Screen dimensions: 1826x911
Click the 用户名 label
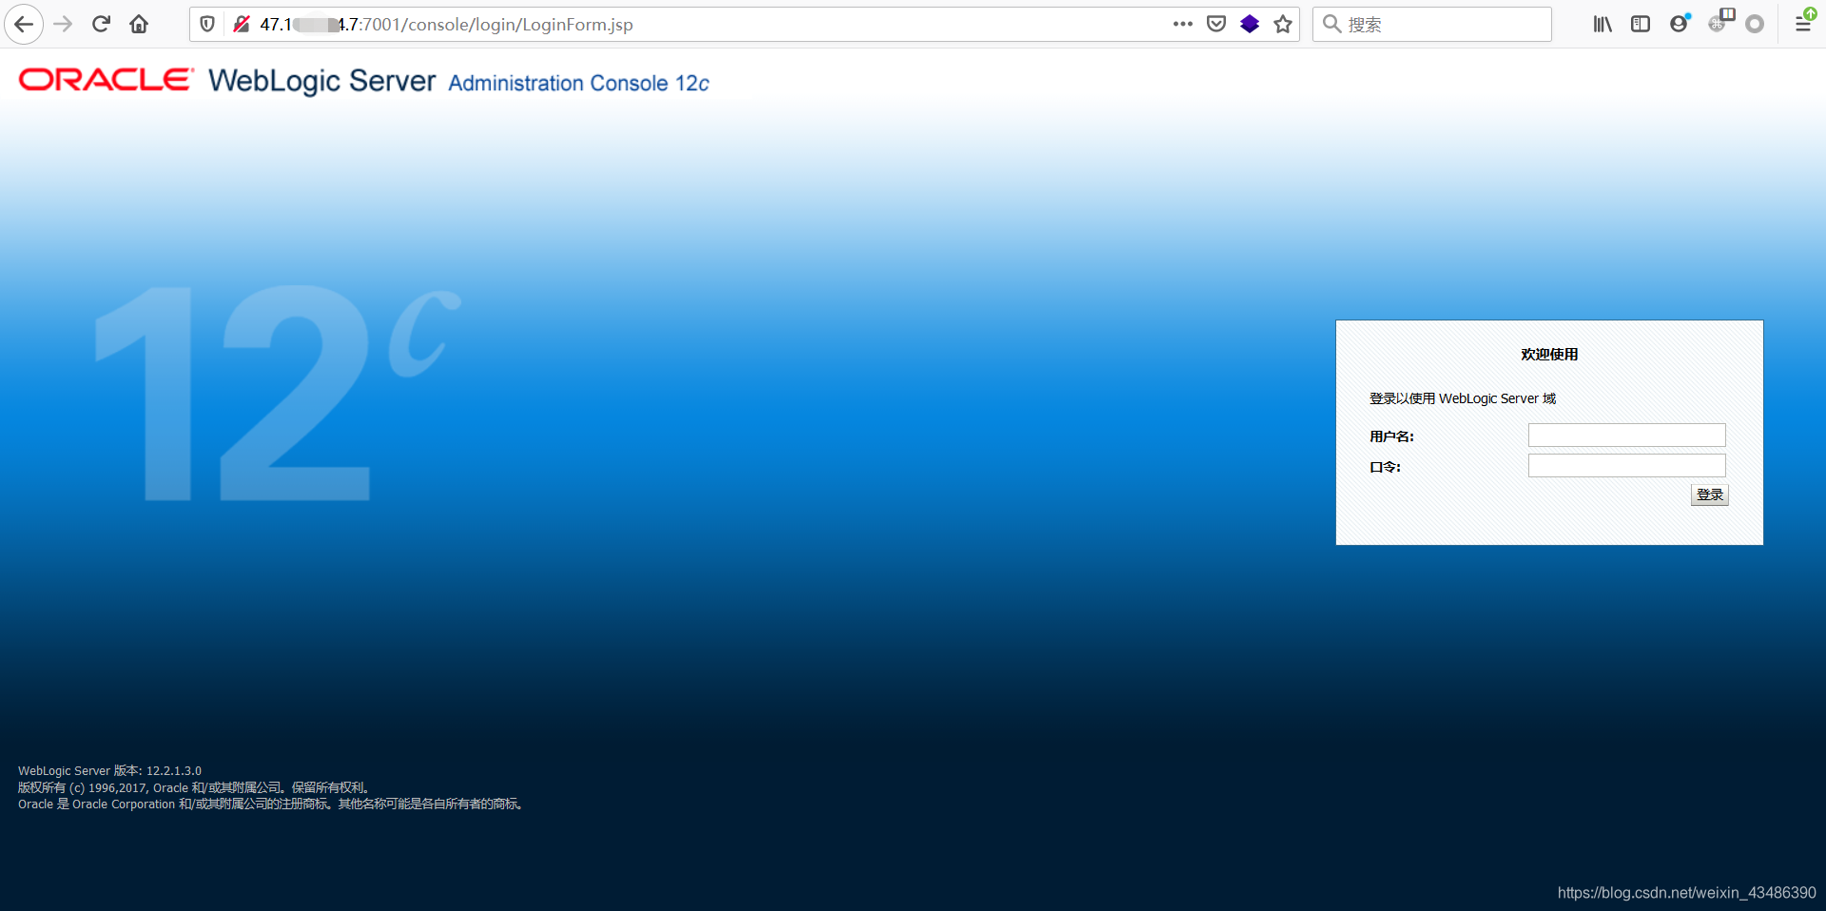[1391, 436]
